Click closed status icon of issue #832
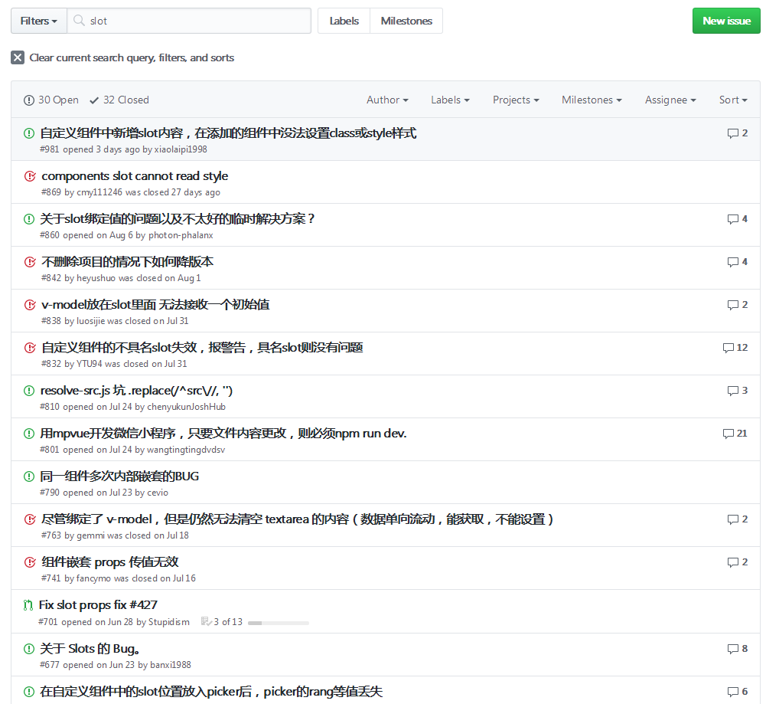 click(x=30, y=348)
